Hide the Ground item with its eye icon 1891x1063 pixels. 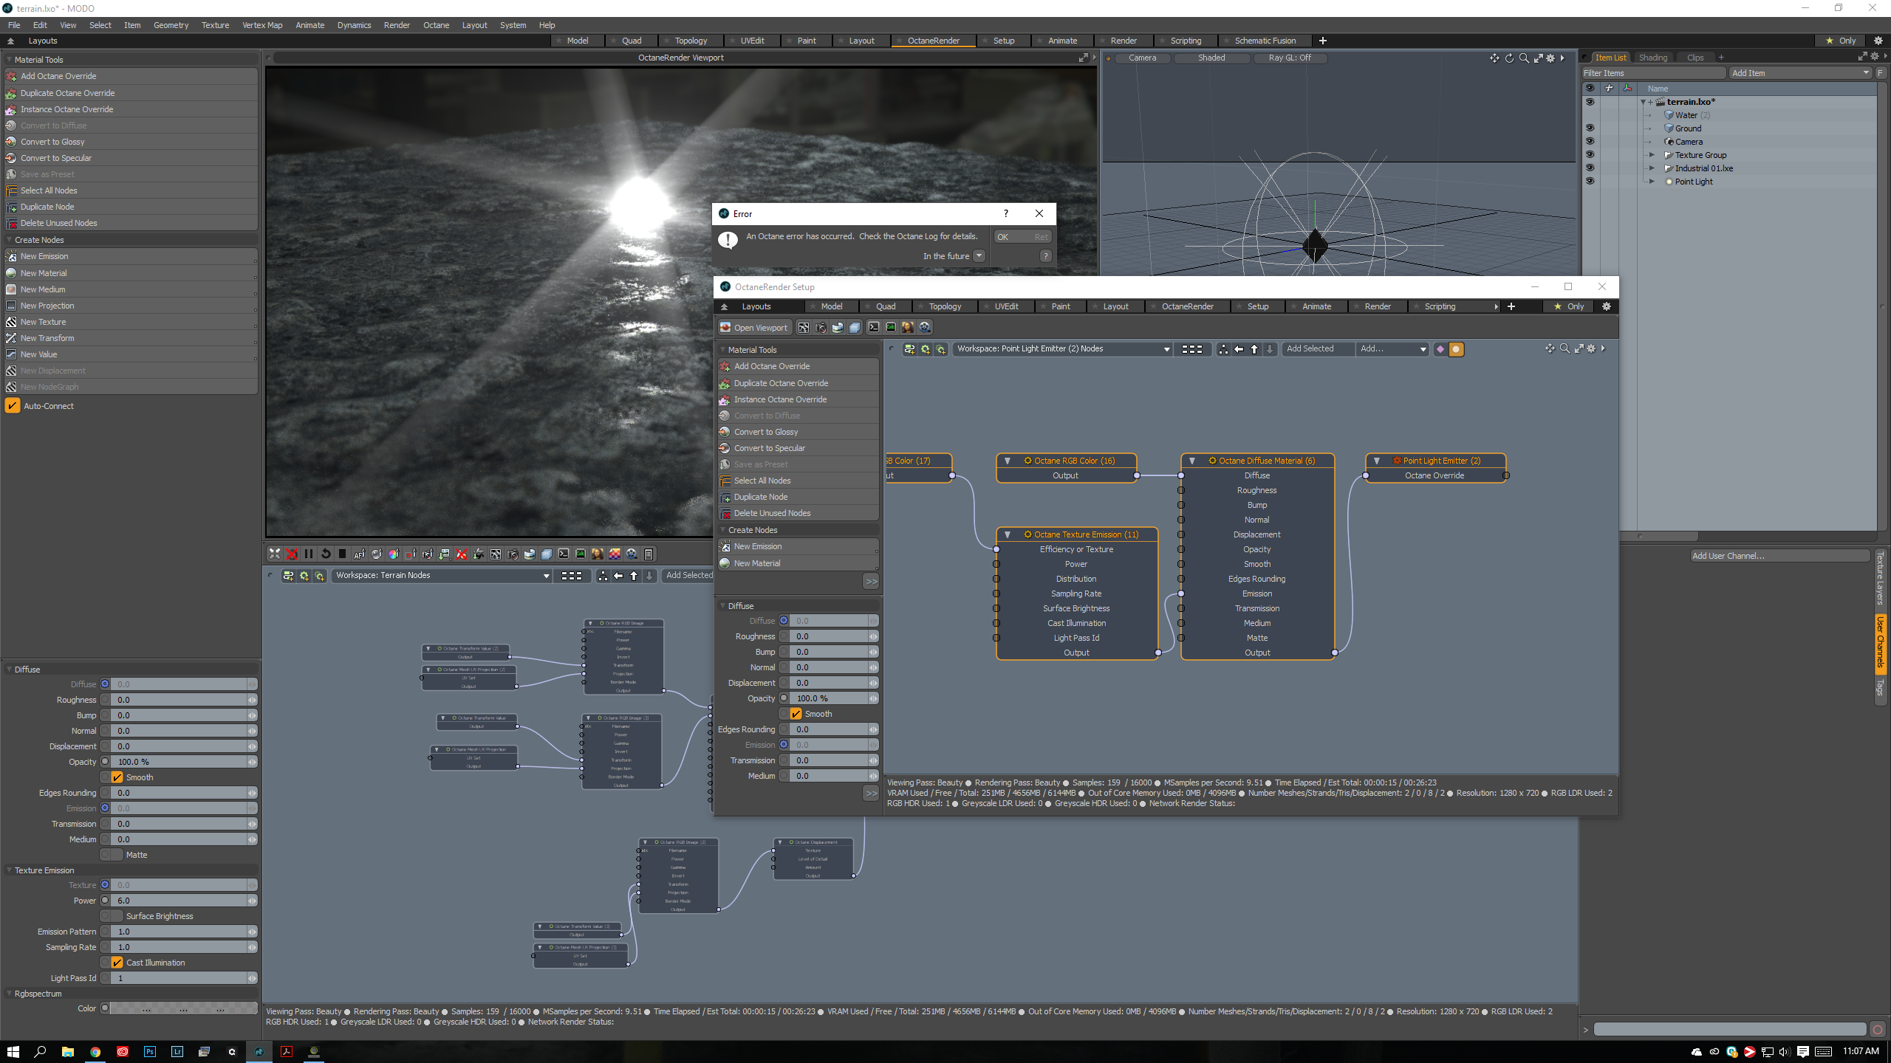point(1590,128)
